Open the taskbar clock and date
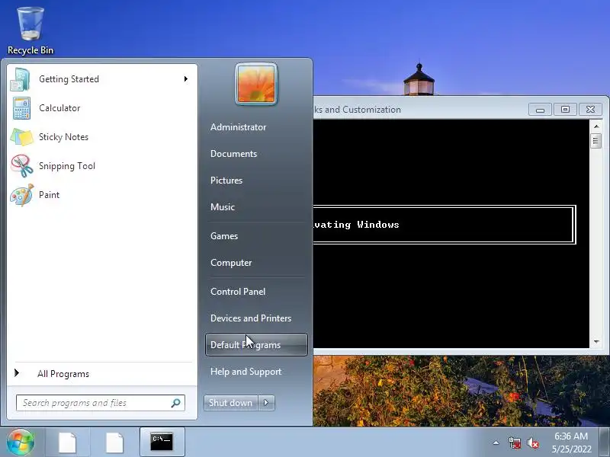 pyautogui.click(x=571, y=443)
